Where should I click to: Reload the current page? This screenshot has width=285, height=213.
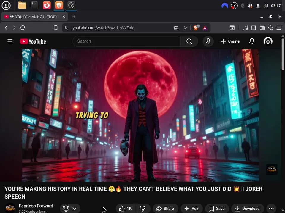23,28
